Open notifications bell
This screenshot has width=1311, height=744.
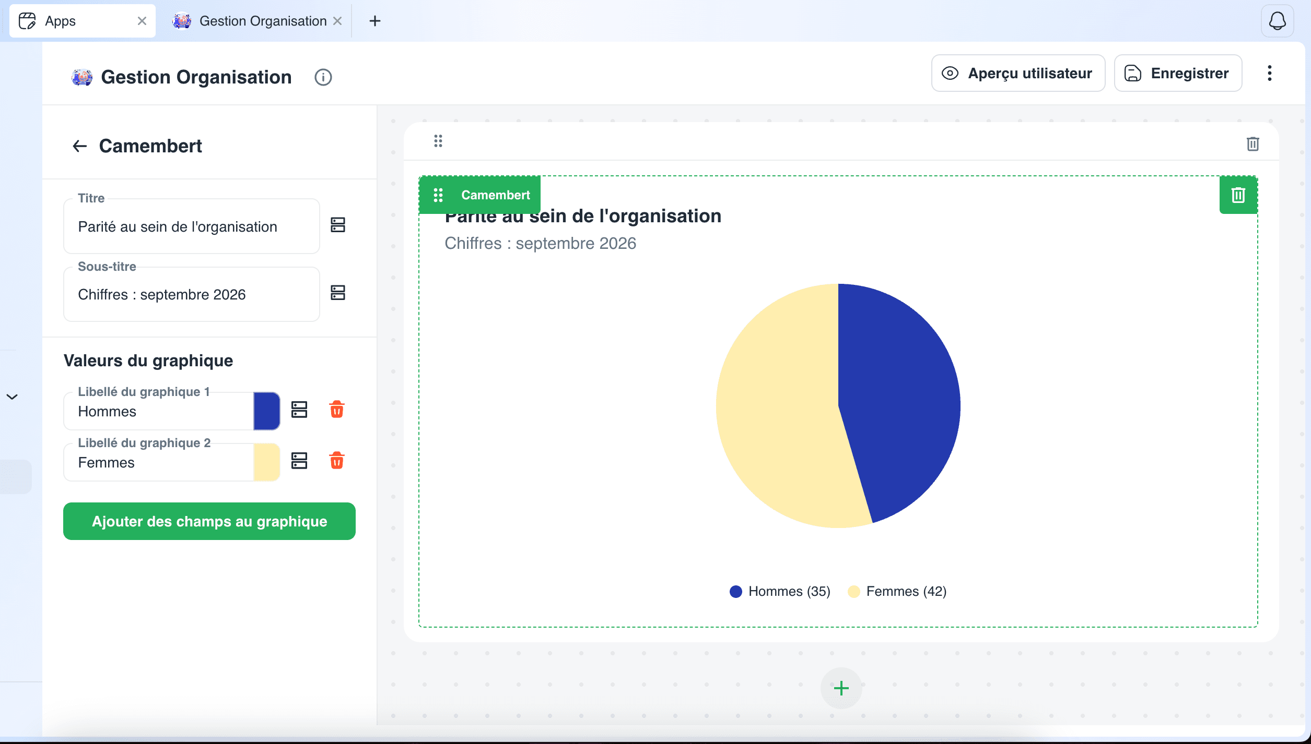1278,21
